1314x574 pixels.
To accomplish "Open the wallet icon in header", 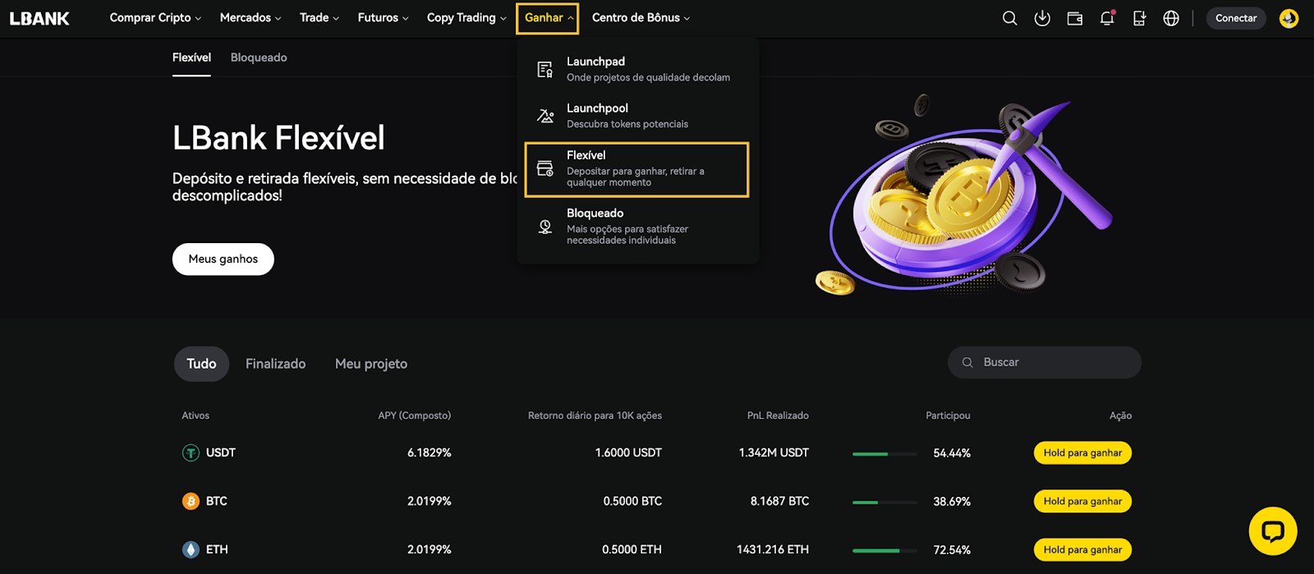I will (1074, 18).
